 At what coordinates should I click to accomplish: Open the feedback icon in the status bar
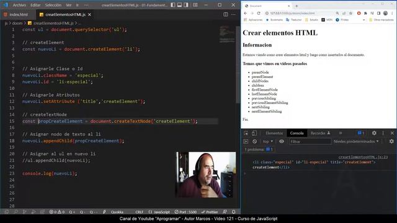tap(225, 212)
